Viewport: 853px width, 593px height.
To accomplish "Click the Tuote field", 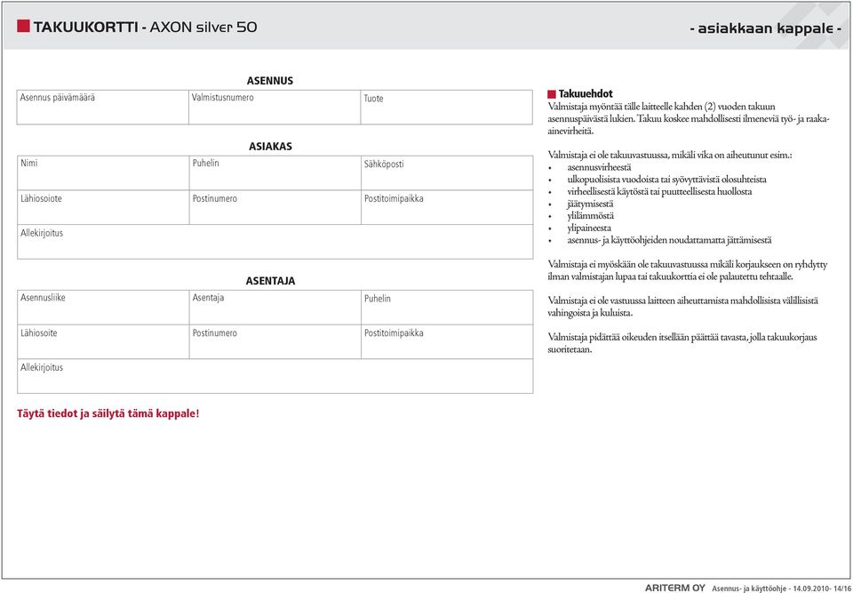I will (447, 108).
